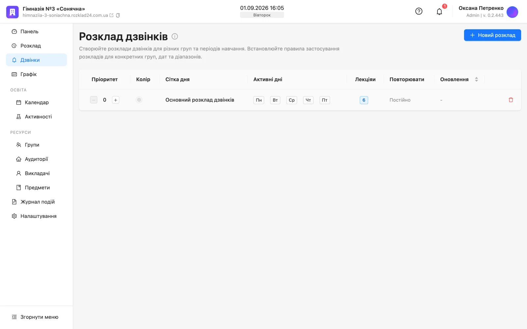Click the school logo icon
527x329 pixels.
[13, 12]
